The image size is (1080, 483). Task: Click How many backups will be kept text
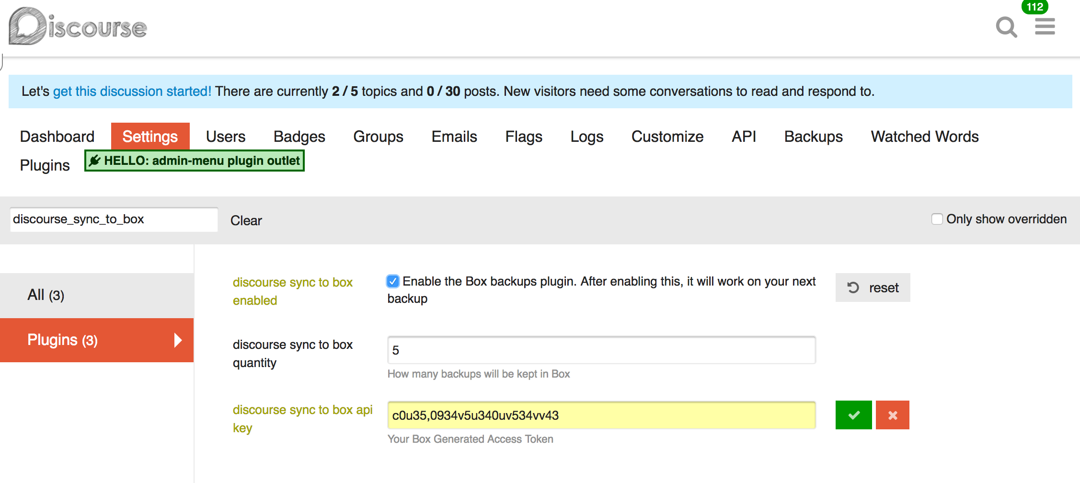478,374
